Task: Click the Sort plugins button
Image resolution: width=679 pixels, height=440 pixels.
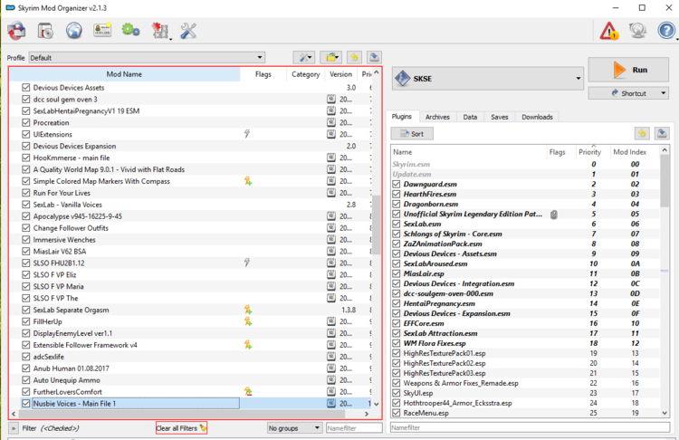Action: coord(412,133)
